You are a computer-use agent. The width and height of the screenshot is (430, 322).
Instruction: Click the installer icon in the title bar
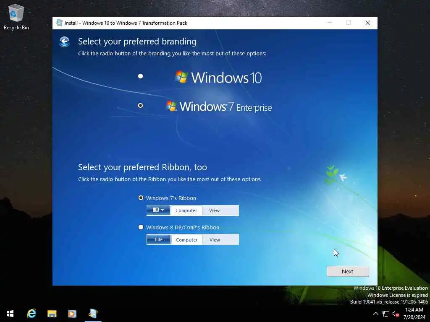click(59, 23)
